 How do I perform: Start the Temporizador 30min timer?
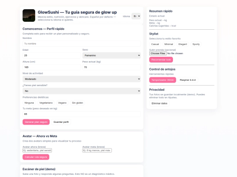163,80
